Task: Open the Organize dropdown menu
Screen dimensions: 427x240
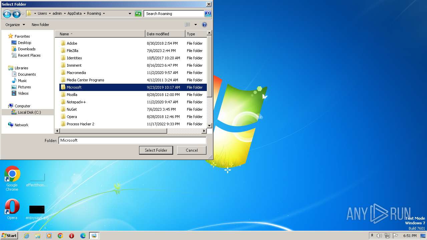Action: tap(15, 25)
